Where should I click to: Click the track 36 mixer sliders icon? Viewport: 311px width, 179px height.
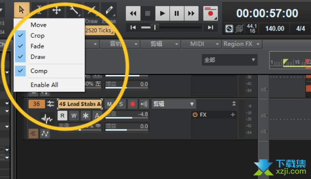(51, 104)
